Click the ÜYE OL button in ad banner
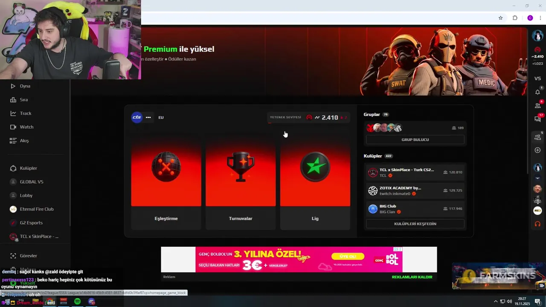546x307 pixels. pos(348,256)
